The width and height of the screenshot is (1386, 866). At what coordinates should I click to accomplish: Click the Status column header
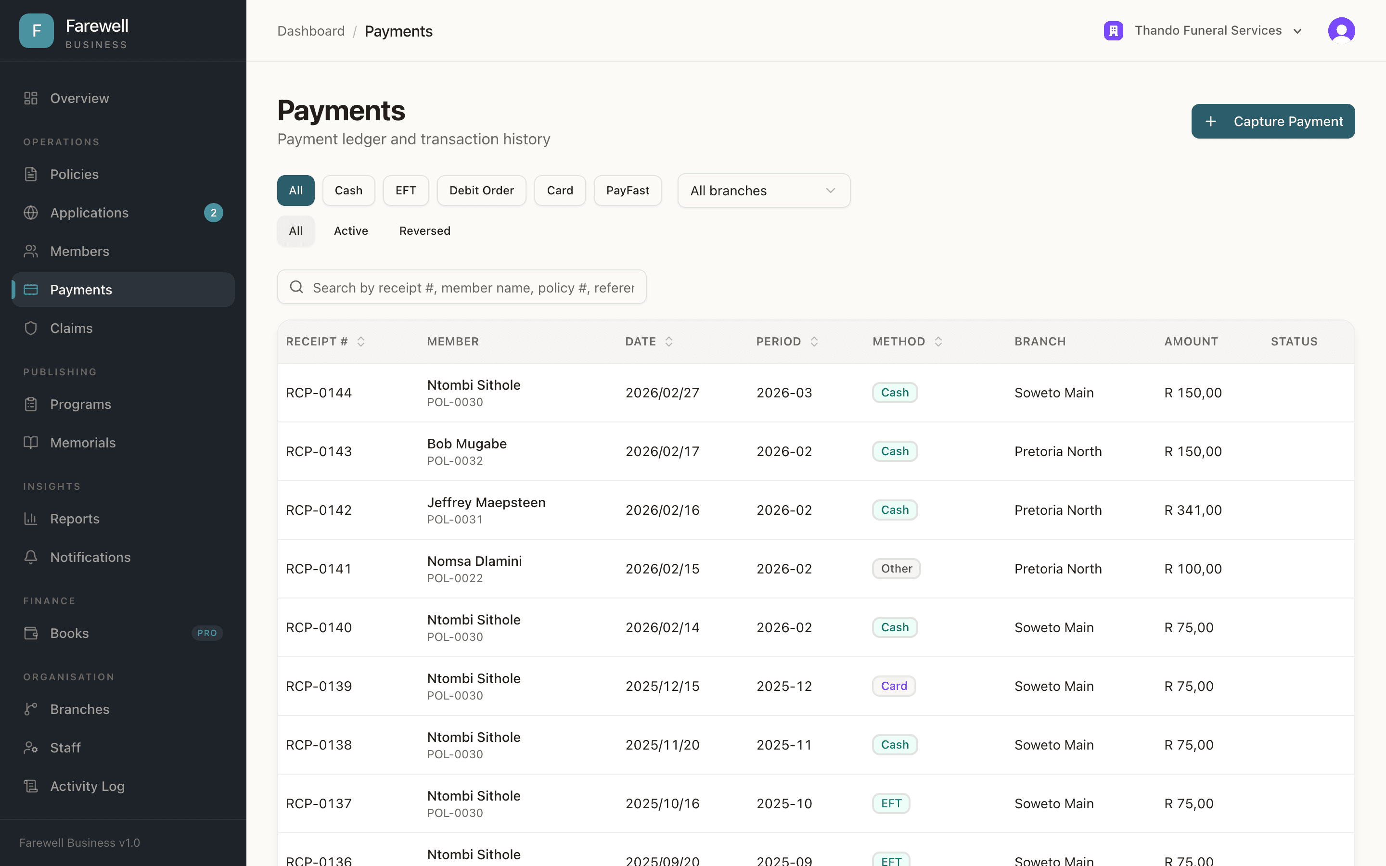point(1294,342)
